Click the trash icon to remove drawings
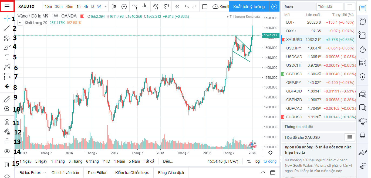371x178 pixels. click(x=7, y=164)
